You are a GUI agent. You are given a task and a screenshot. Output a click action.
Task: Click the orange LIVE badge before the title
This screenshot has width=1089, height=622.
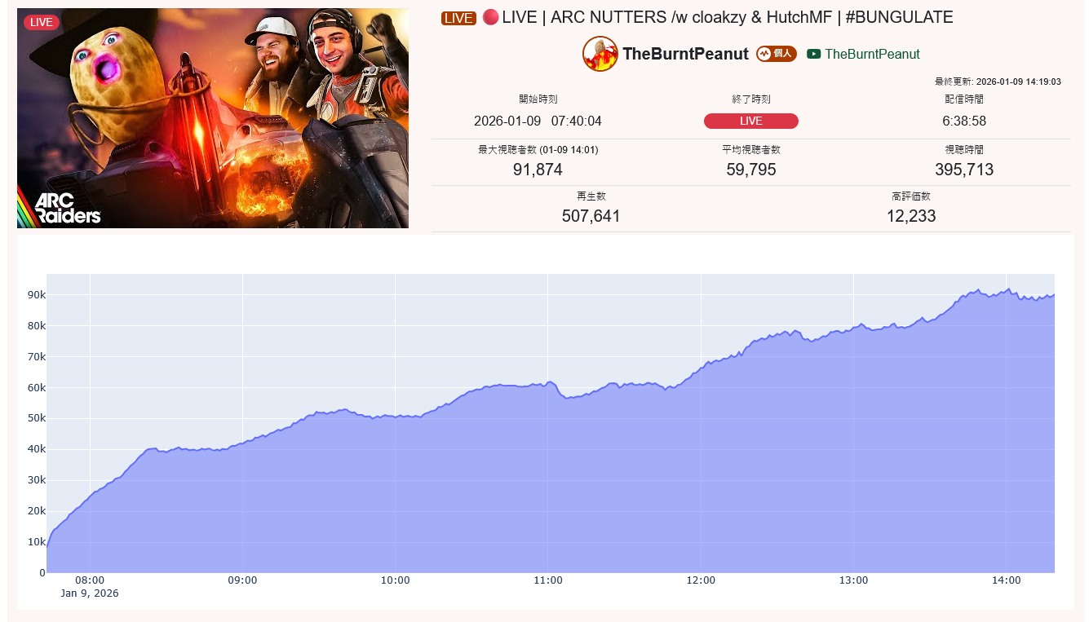click(458, 18)
